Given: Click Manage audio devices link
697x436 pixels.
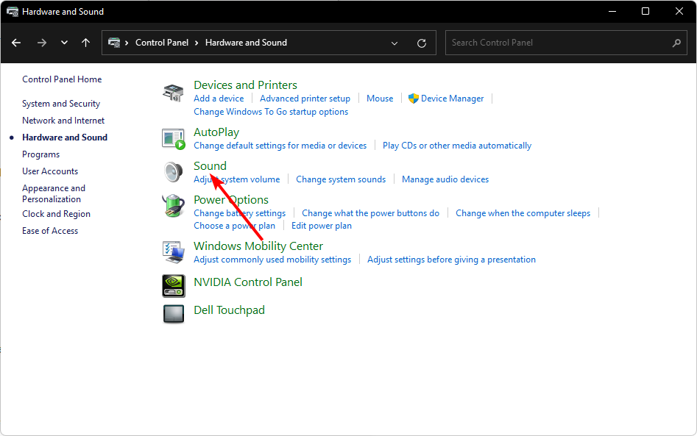Looking at the screenshot, I should [445, 179].
